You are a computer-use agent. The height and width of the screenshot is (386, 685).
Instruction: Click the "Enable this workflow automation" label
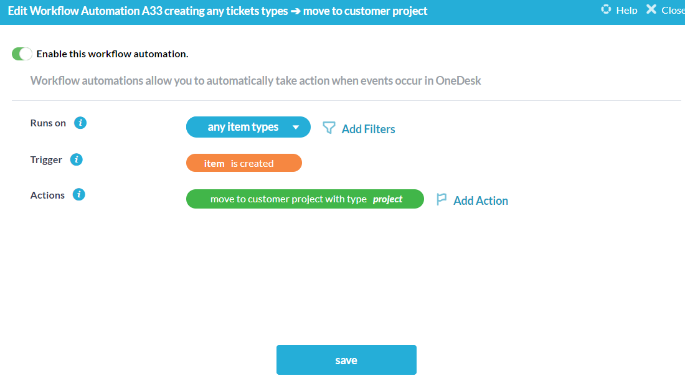coord(112,54)
